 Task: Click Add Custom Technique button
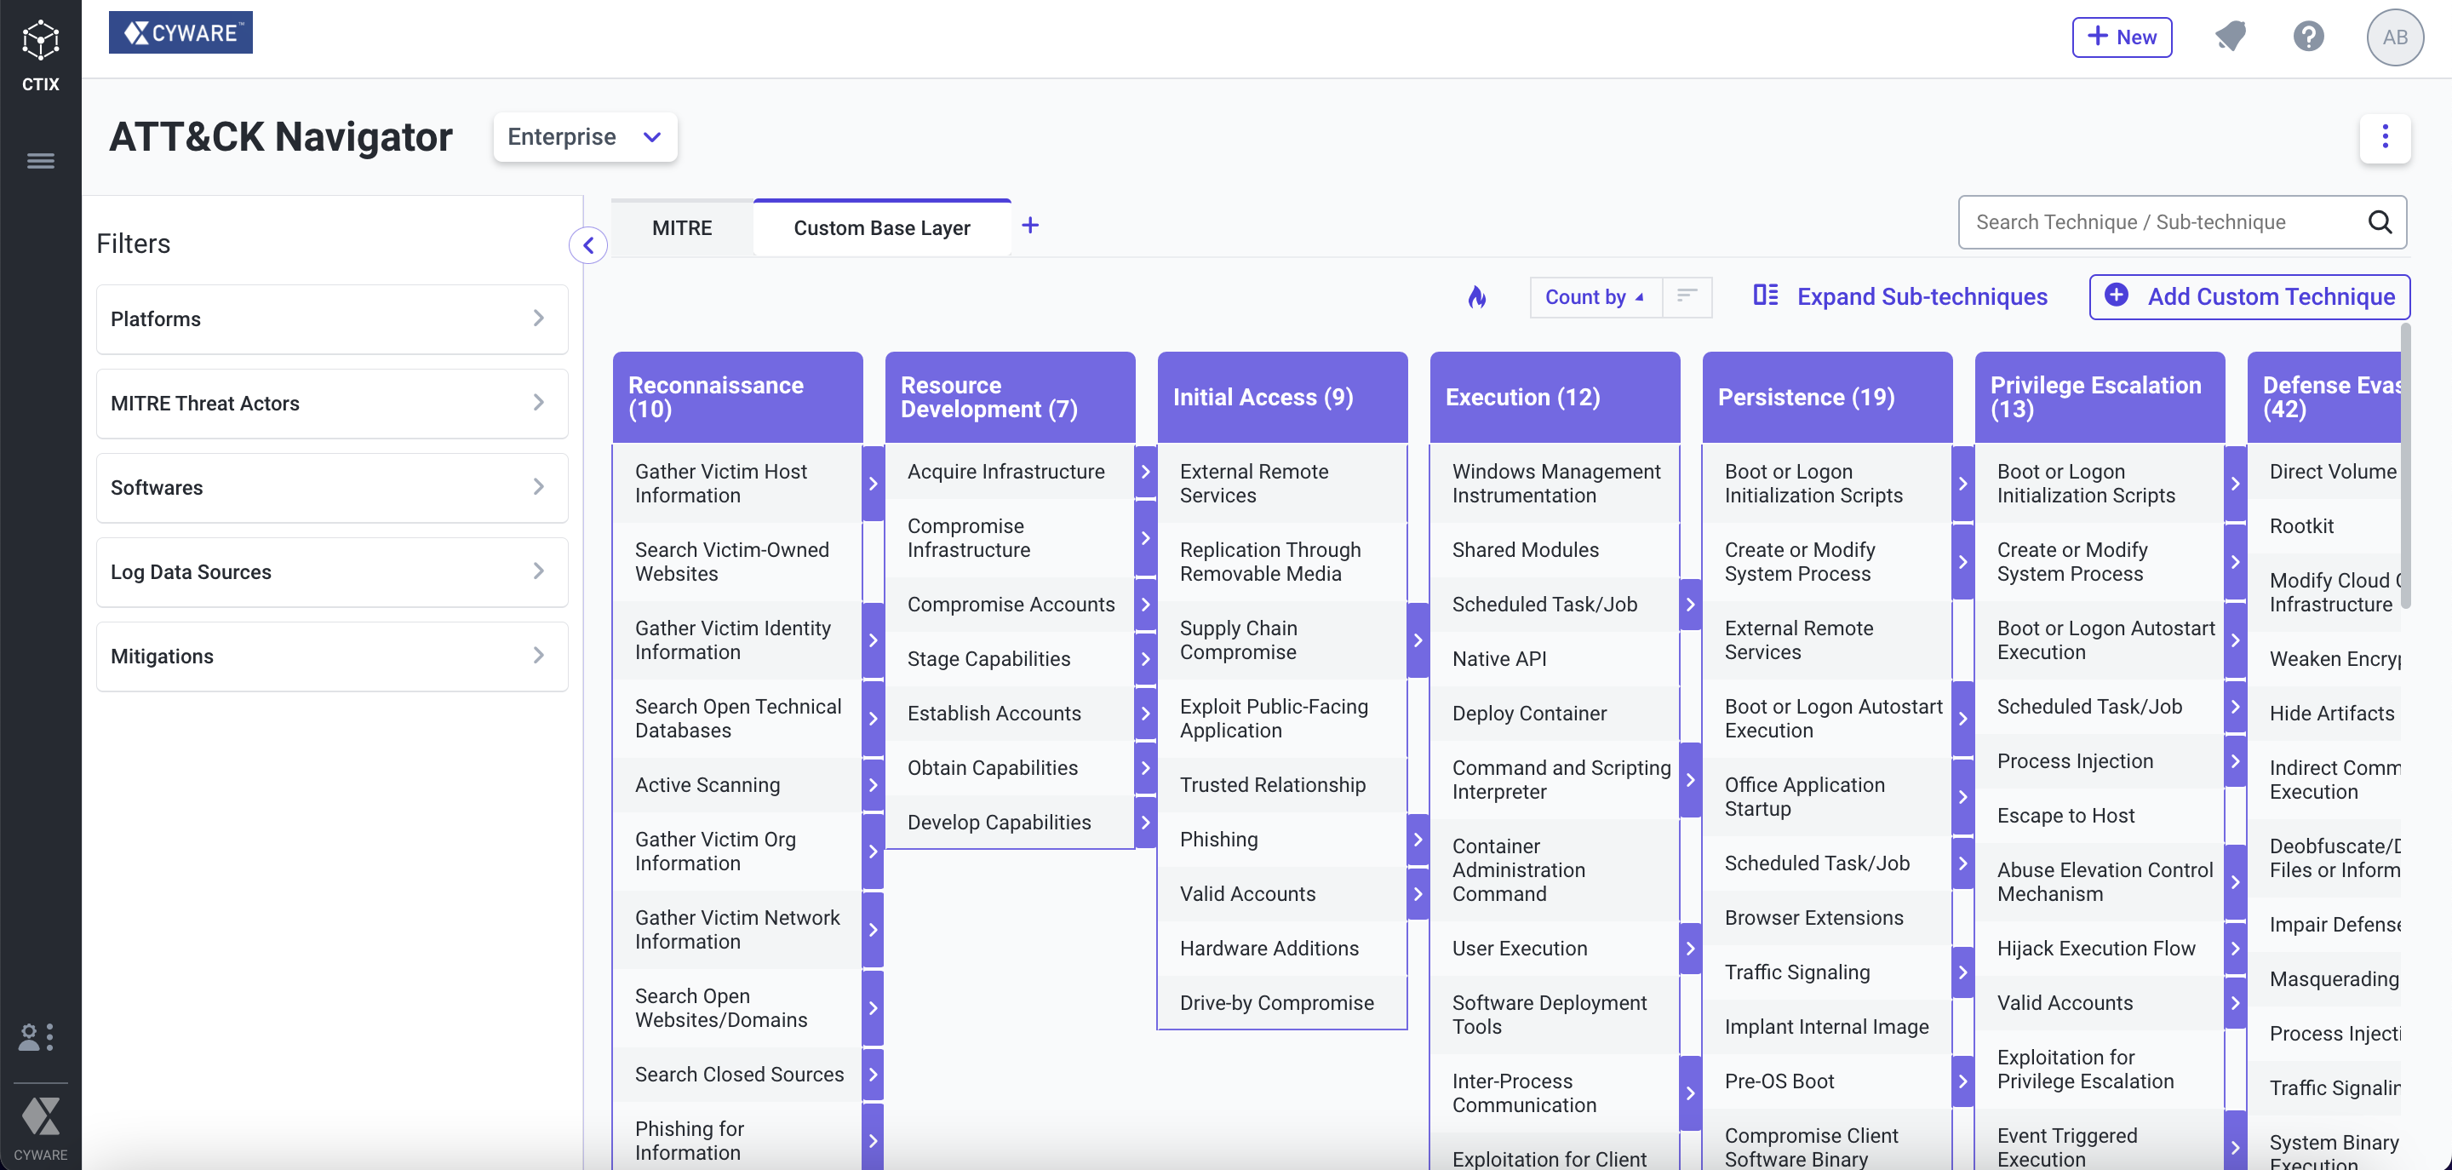[2249, 297]
